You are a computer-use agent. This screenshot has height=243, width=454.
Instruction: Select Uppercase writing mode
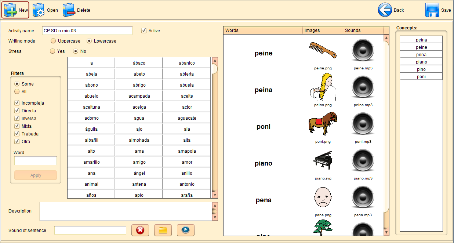click(x=53, y=41)
